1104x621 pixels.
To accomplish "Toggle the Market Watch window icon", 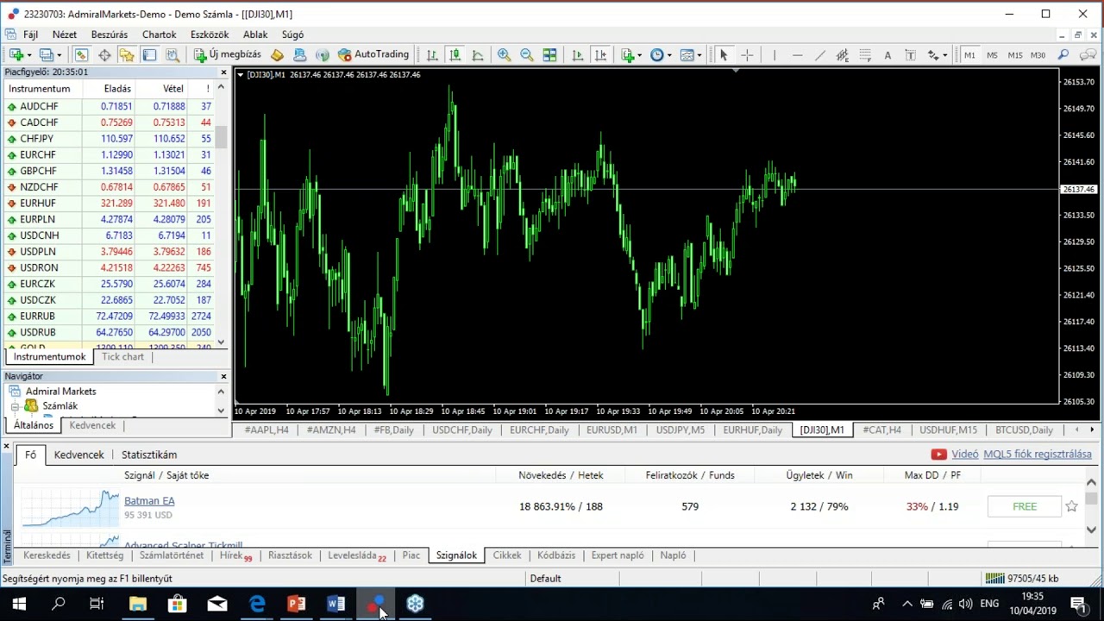I will [81, 55].
